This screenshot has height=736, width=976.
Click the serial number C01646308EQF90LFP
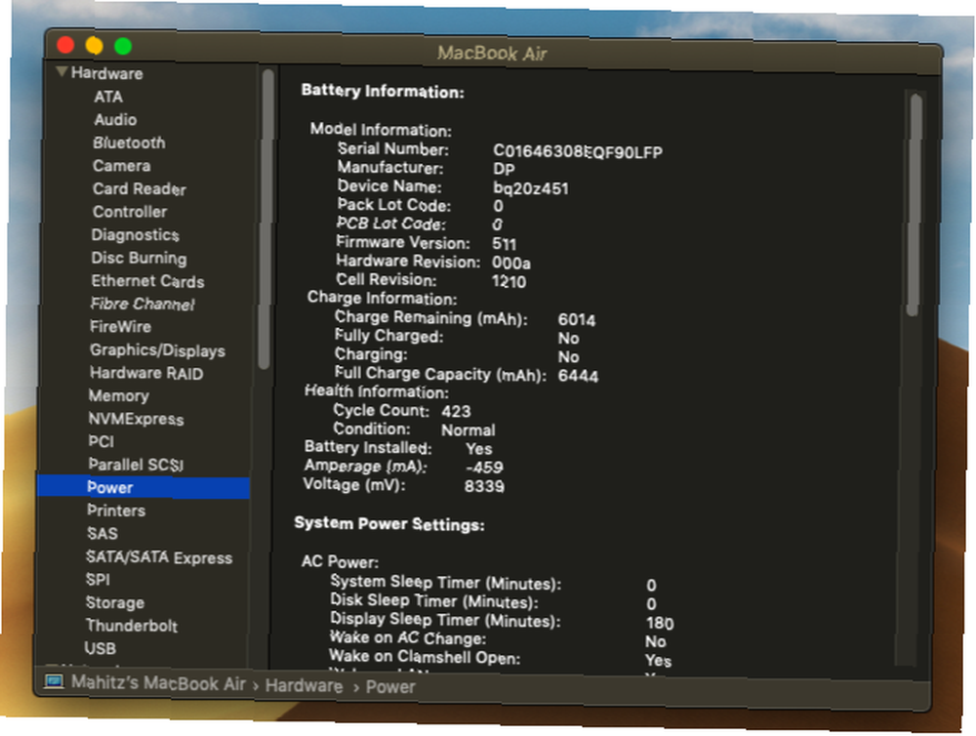click(578, 152)
